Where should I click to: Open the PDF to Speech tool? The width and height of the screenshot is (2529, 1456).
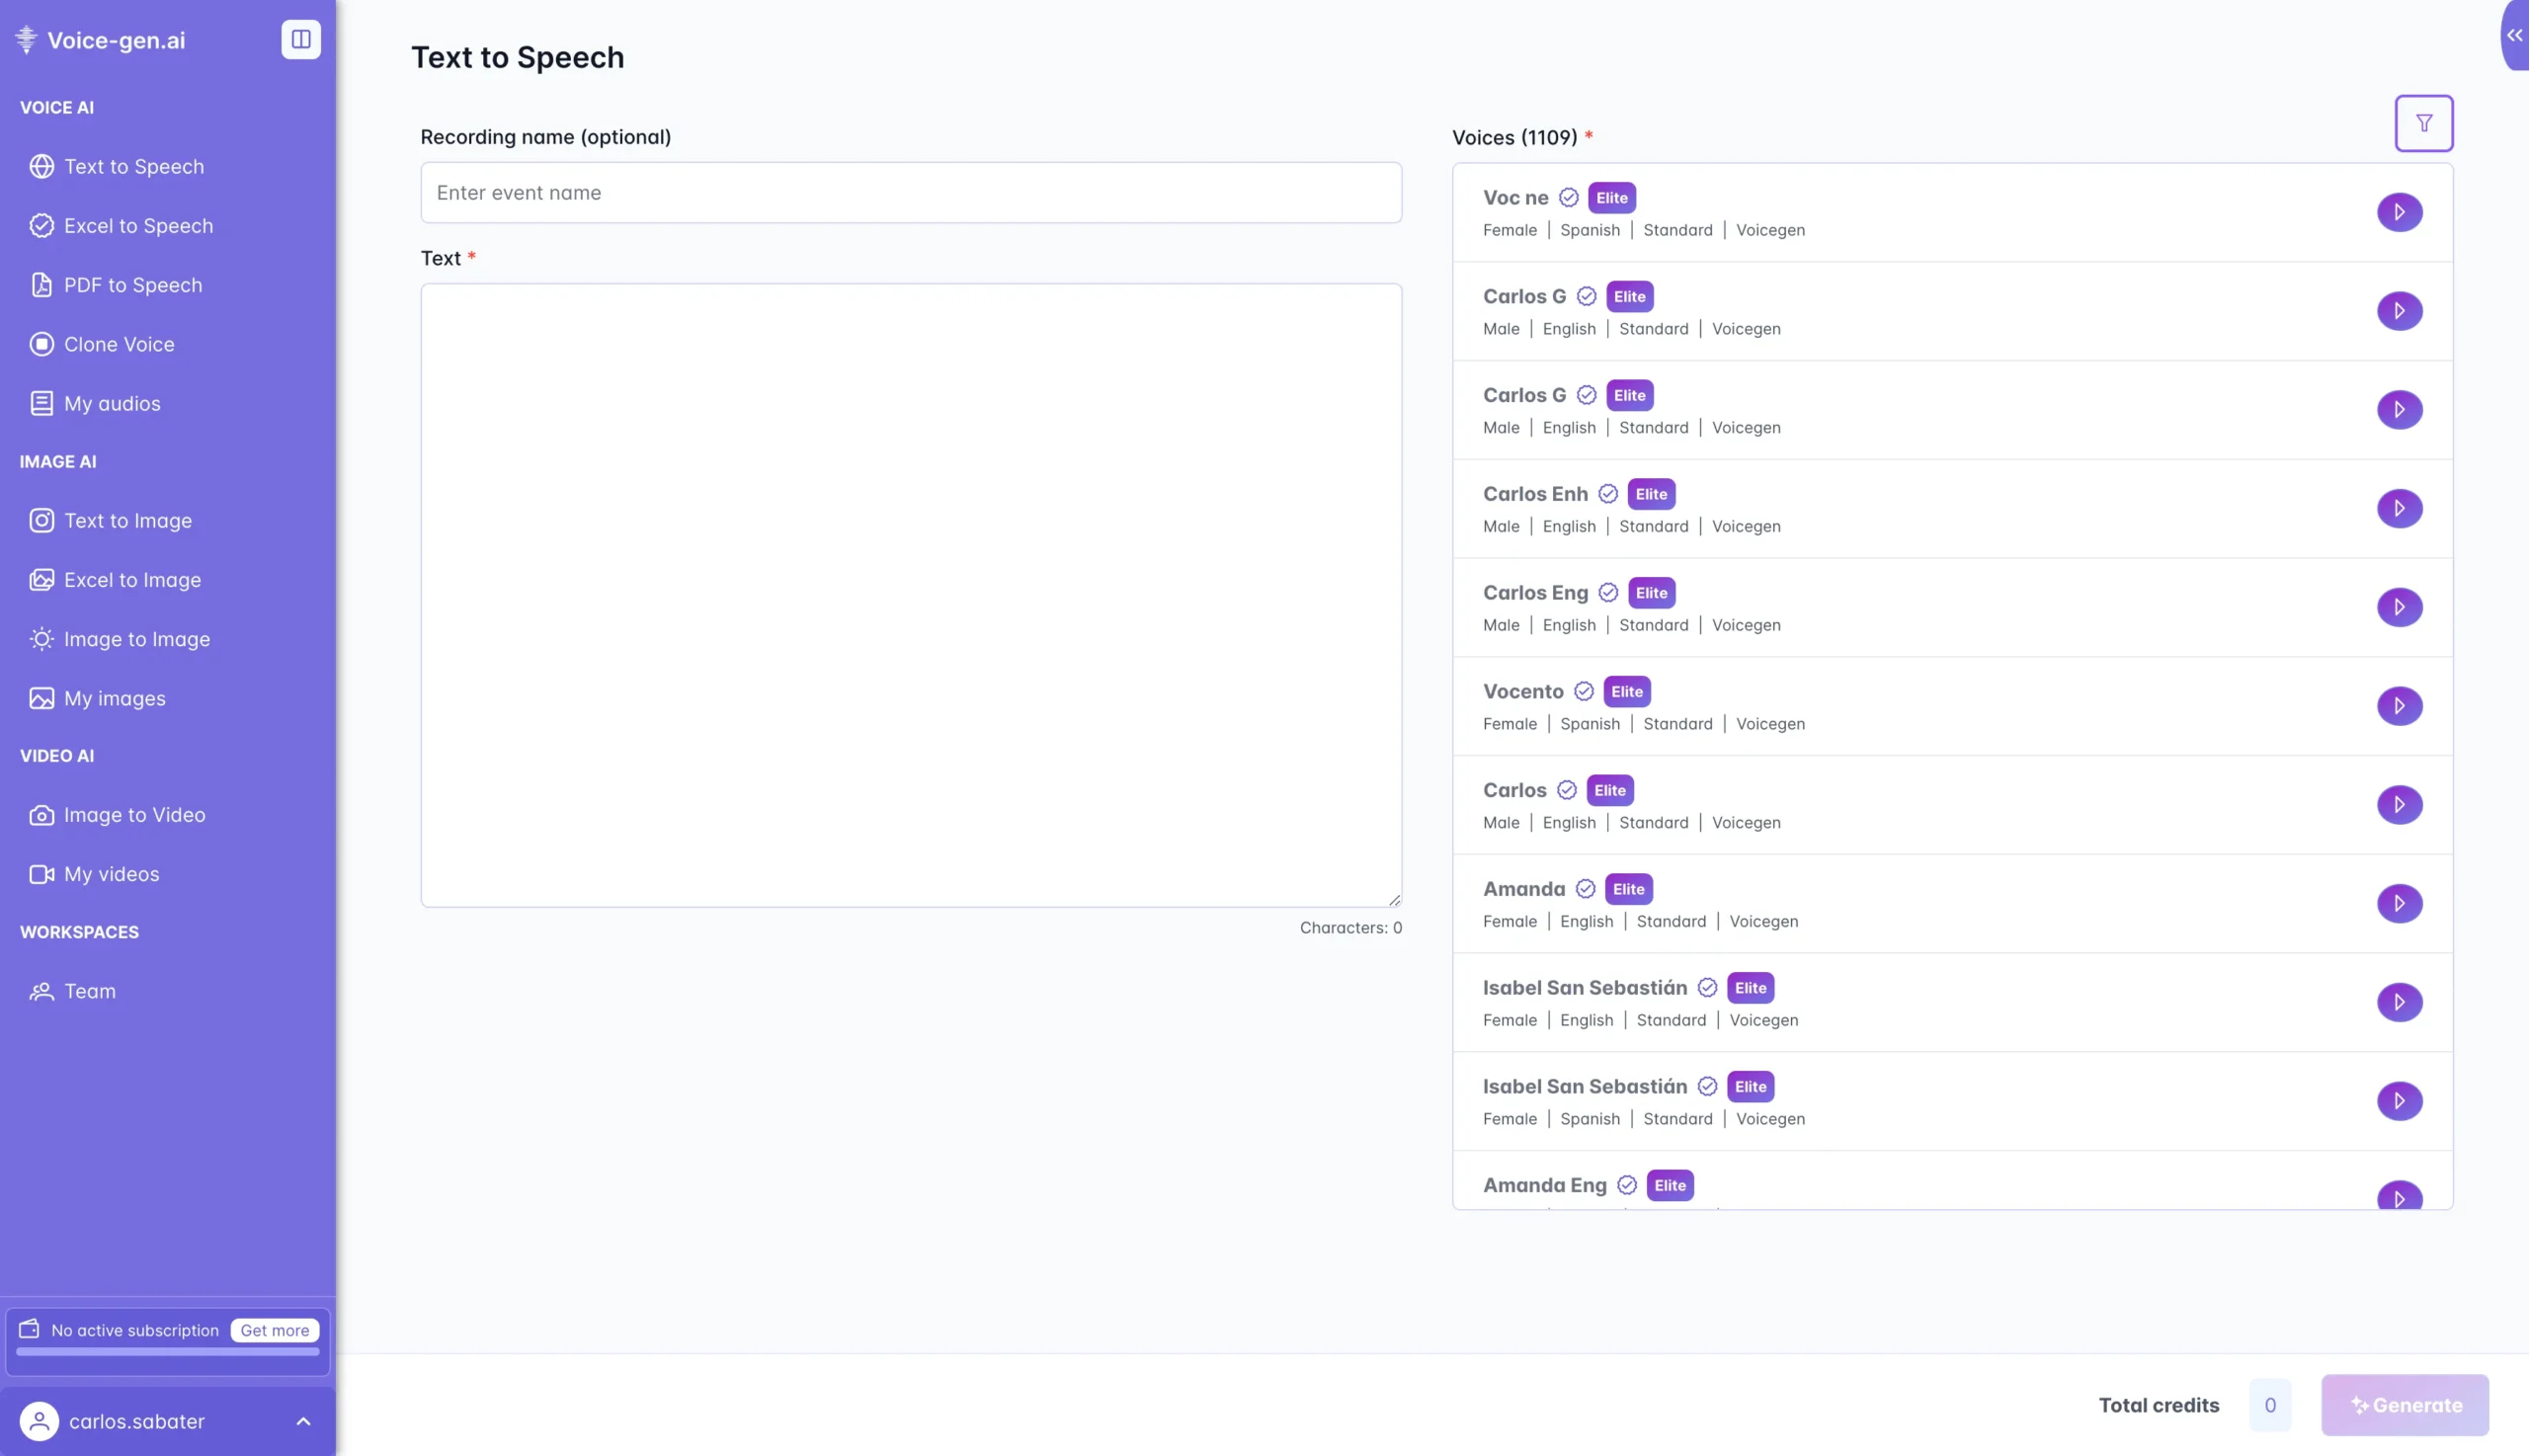pyautogui.click(x=132, y=284)
